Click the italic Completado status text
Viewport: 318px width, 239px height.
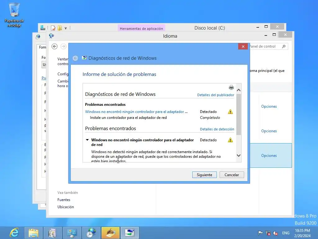(210, 117)
